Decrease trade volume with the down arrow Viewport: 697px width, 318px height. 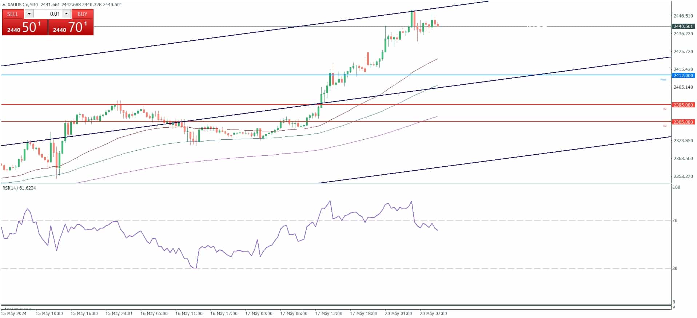[29, 14]
